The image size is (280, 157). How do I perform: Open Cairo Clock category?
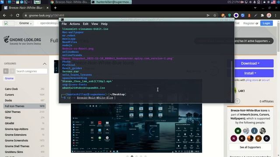pos(11,89)
